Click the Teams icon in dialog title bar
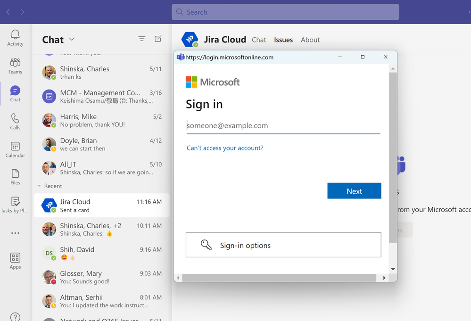Viewport: 471px width, 321px height. [x=181, y=57]
